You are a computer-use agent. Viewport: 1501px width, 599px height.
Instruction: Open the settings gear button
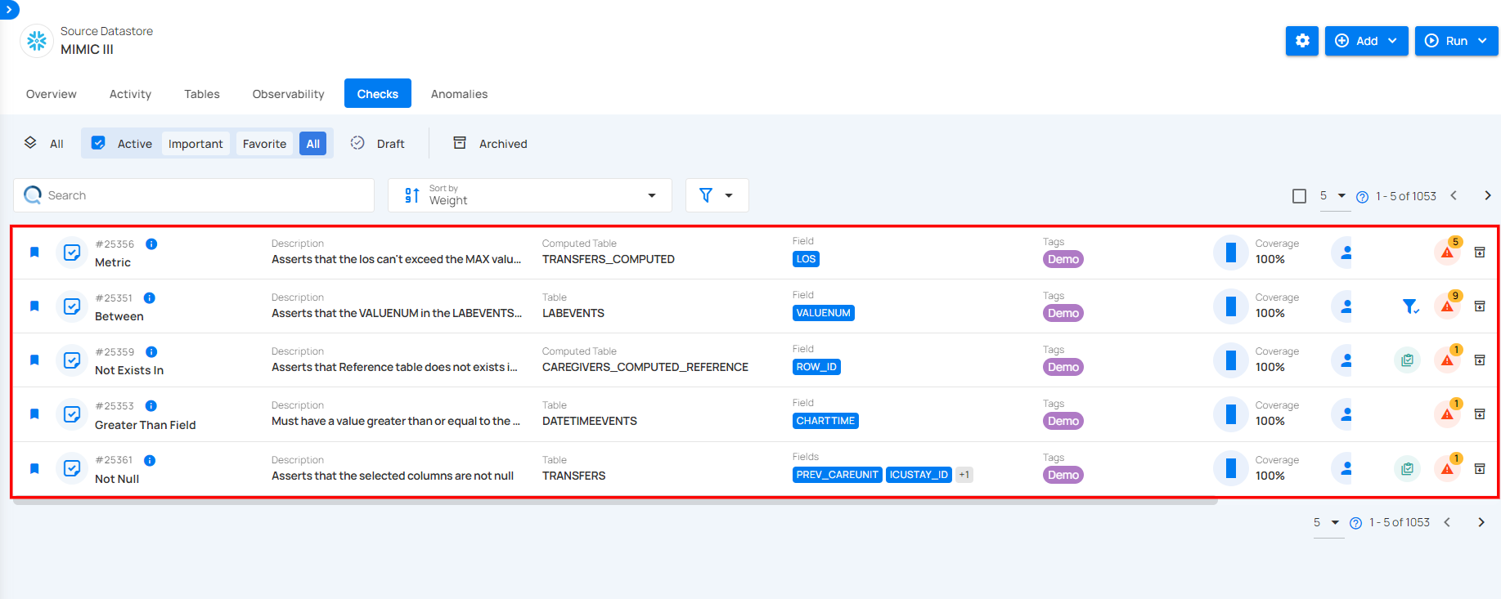(1301, 41)
